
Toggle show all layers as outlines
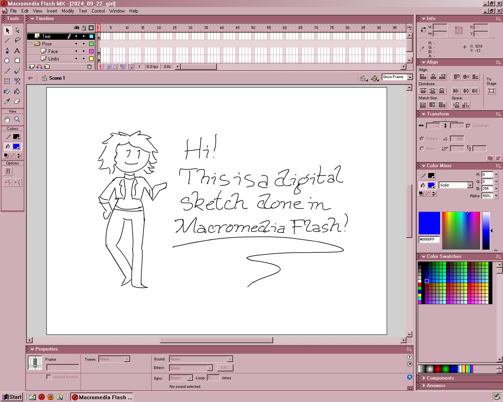coord(91,28)
